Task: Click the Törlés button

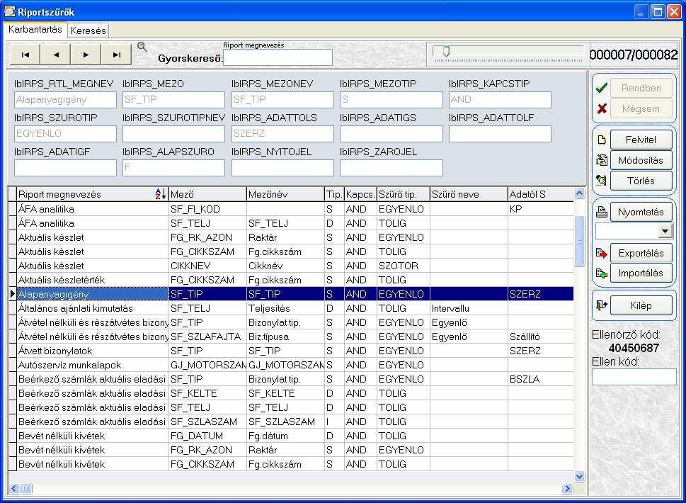Action: click(x=641, y=181)
